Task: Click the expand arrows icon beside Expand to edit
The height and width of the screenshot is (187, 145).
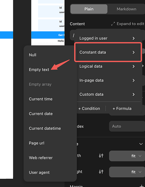Action: pyautogui.click(x=113, y=24)
